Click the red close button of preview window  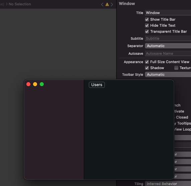click(x=28, y=84)
